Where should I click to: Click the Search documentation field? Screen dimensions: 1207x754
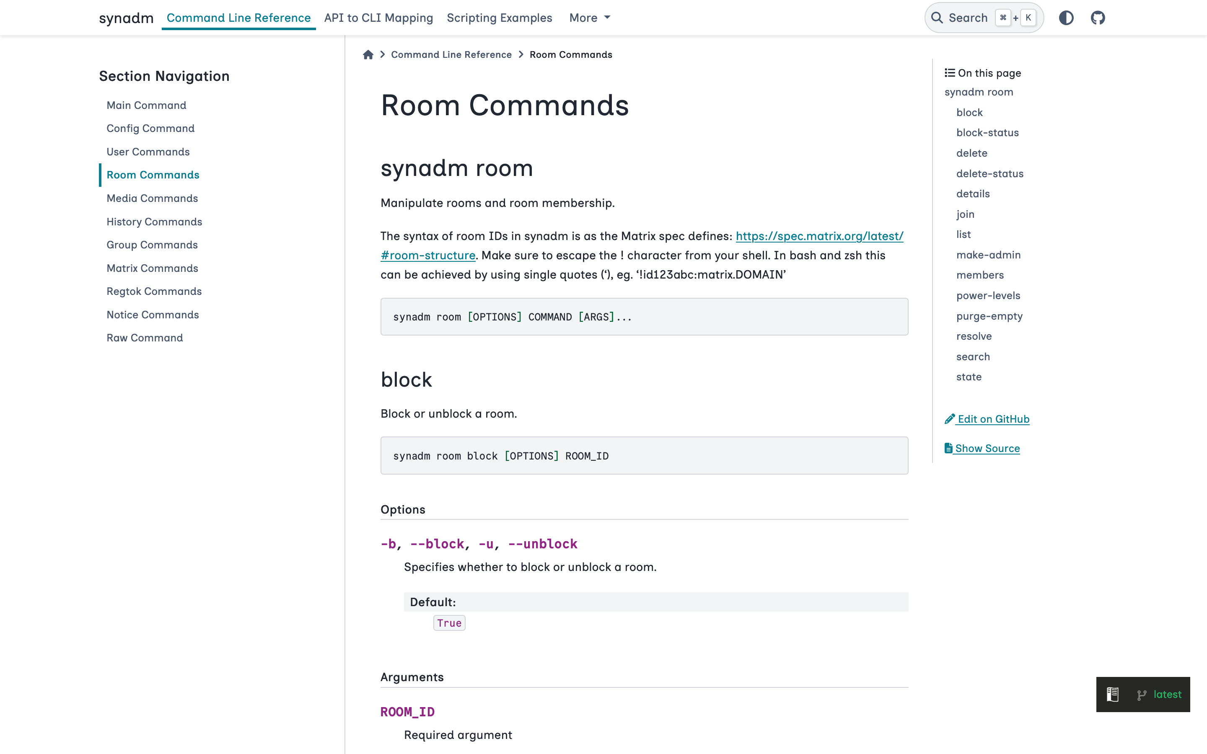(x=968, y=18)
